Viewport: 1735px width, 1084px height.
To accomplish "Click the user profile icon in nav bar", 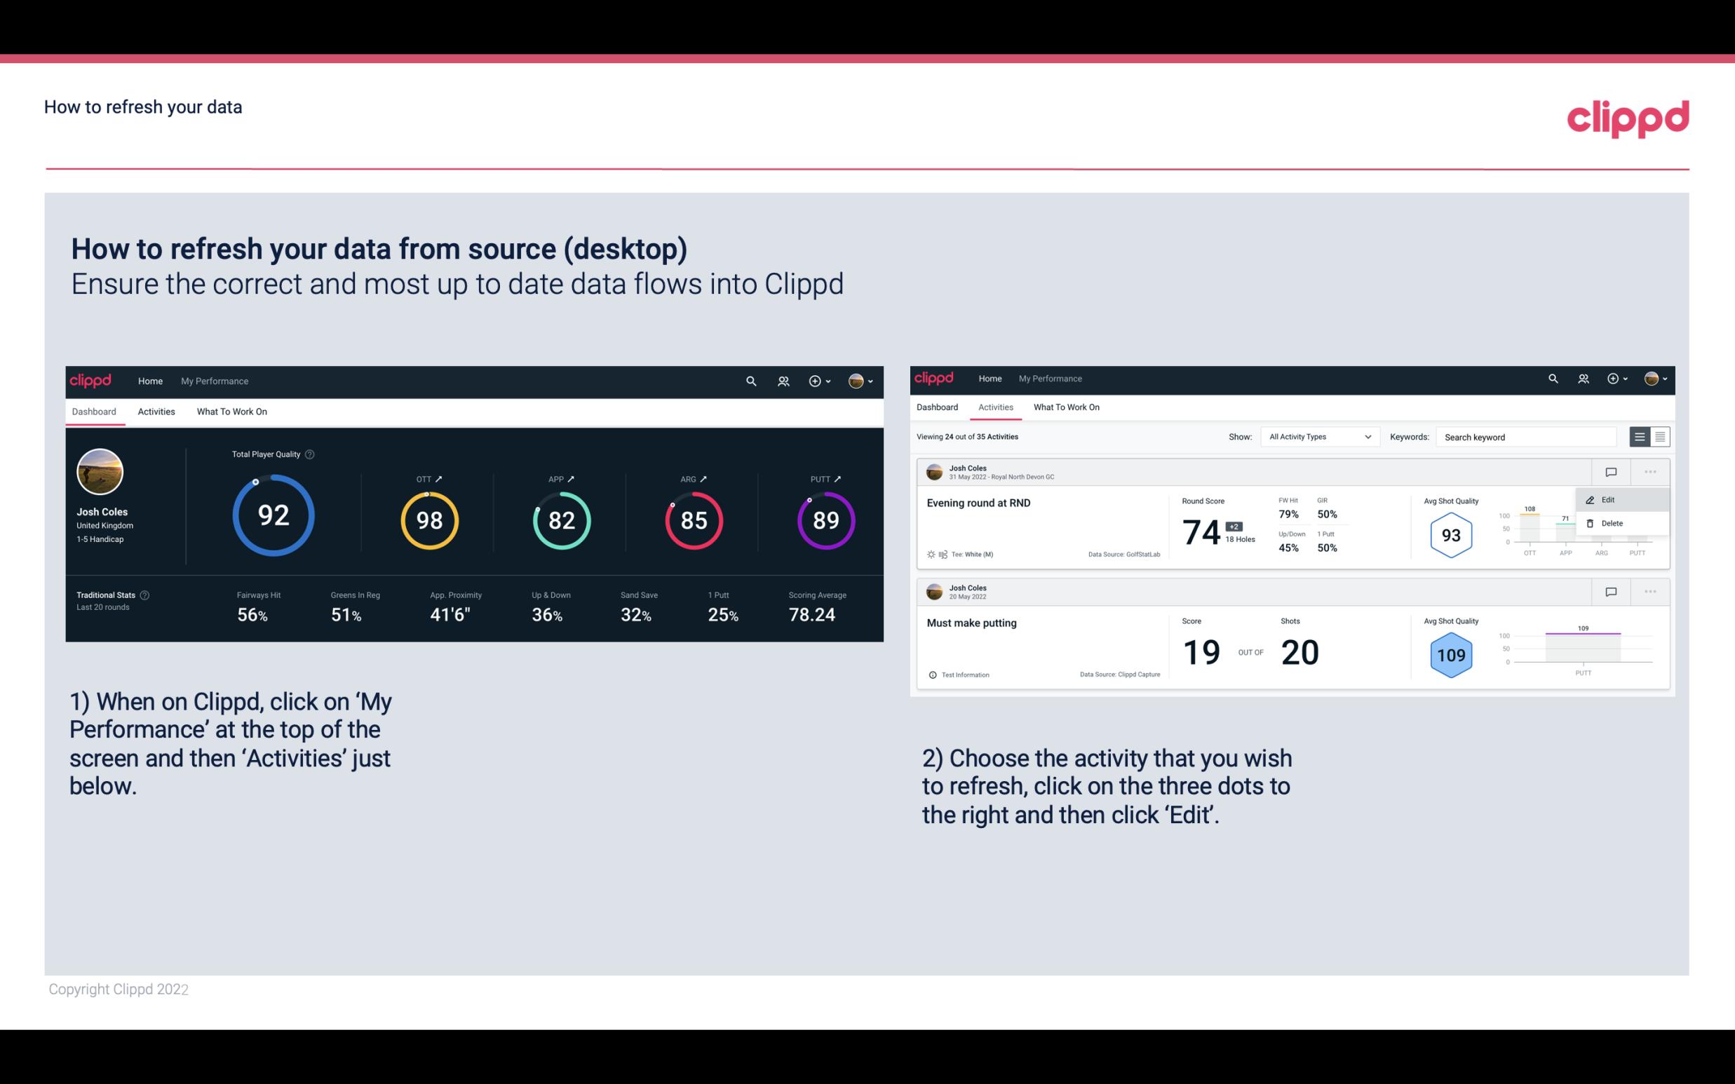I will [857, 381].
